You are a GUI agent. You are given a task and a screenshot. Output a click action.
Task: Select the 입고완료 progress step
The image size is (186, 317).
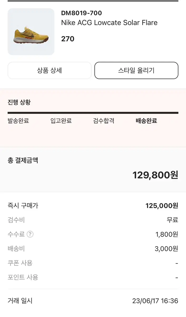pos(61,121)
